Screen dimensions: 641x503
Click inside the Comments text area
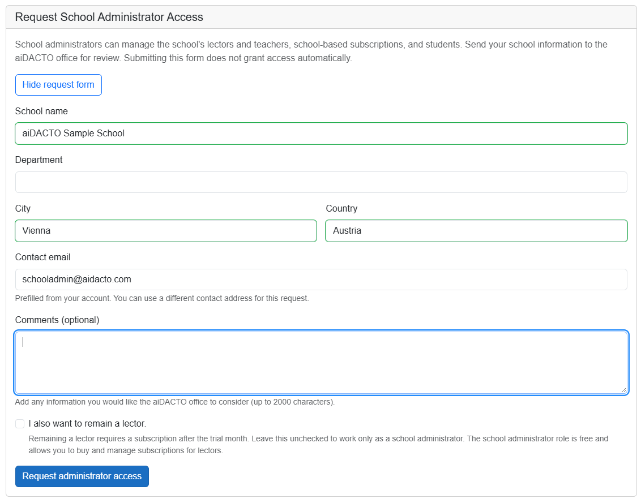click(x=321, y=363)
